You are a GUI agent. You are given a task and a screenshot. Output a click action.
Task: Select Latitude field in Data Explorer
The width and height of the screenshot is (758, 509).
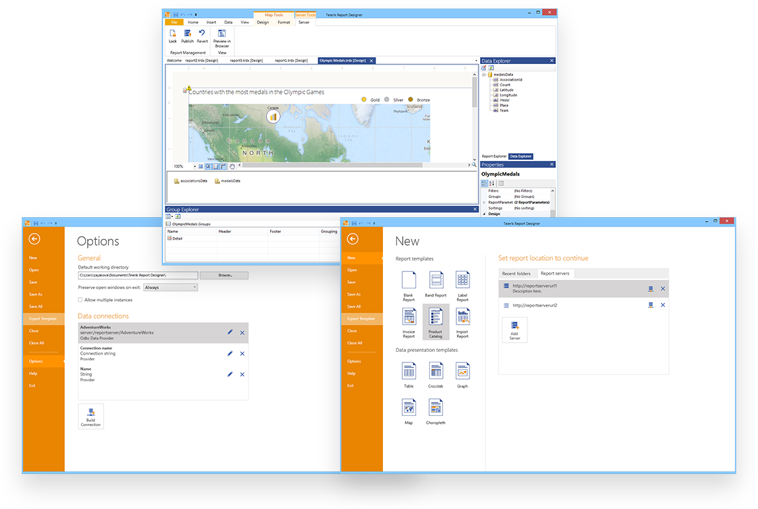(506, 90)
